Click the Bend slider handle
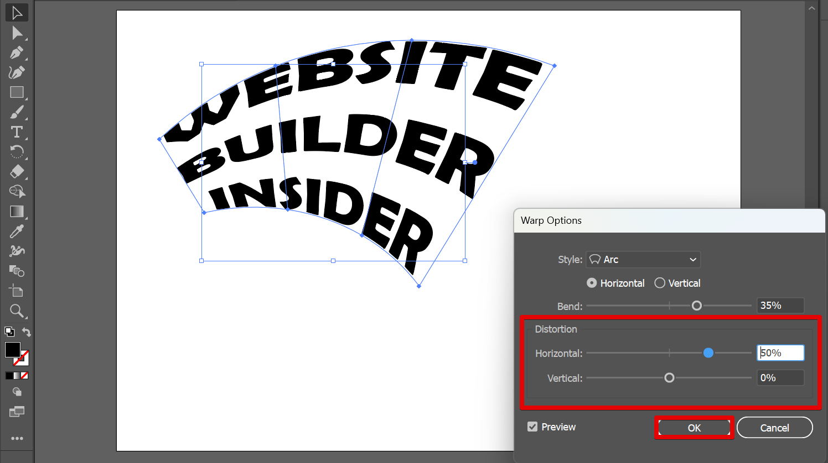 point(697,306)
